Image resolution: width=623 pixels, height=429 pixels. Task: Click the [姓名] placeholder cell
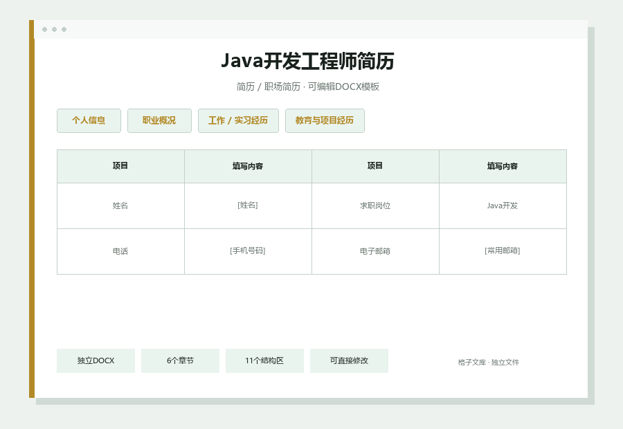248,206
